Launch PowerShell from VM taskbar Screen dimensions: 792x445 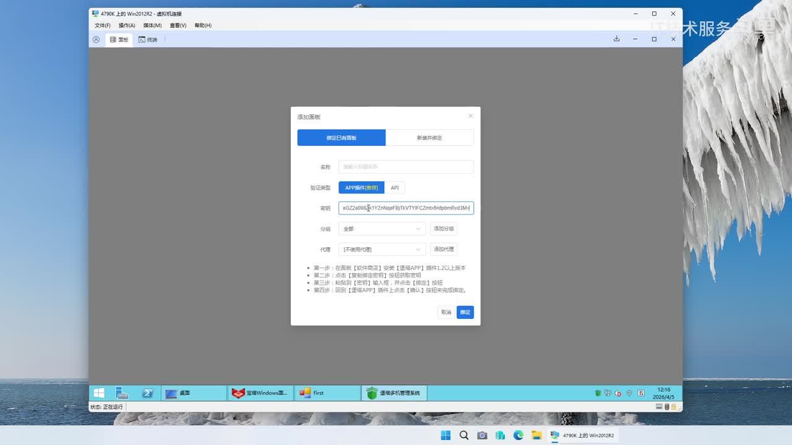pyautogui.click(x=147, y=392)
